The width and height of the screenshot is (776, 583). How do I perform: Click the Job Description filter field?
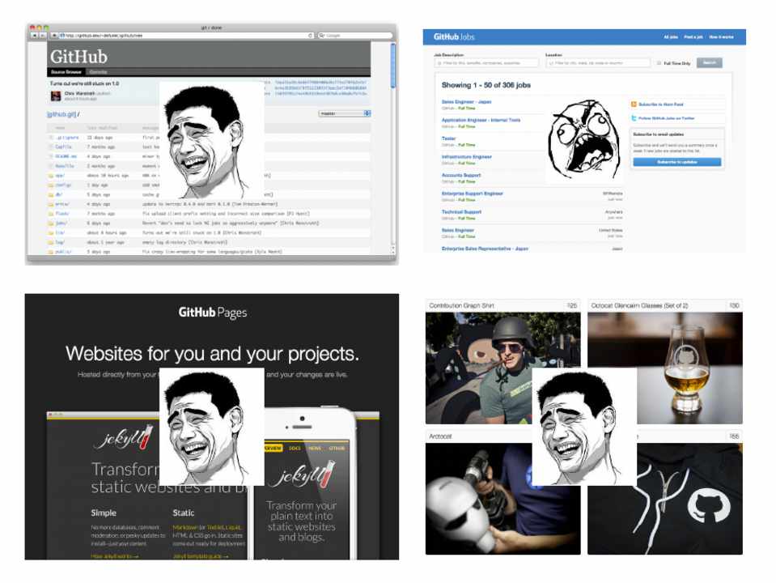click(x=486, y=63)
